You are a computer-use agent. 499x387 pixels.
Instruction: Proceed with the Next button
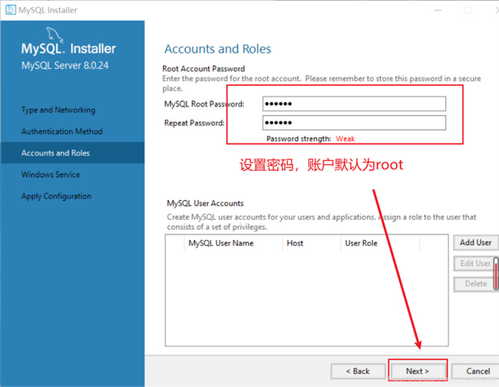tap(418, 371)
